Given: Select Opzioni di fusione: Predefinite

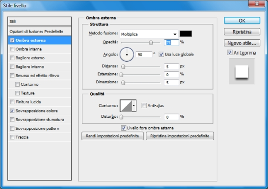Looking at the screenshot, I should pyautogui.click(x=39, y=32).
